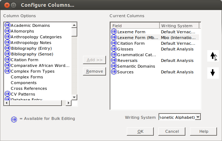The width and height of the screenshot is (222, 141).
Task: Click bulk edit icon beside Complex Form Types
Action: (7, 71)
